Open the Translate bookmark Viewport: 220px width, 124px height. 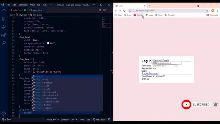pyautogui.click(x=169, y=15)
